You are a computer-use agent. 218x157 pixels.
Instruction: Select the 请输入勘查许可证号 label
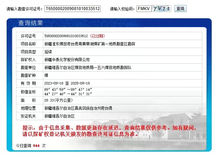click(25, 9)
